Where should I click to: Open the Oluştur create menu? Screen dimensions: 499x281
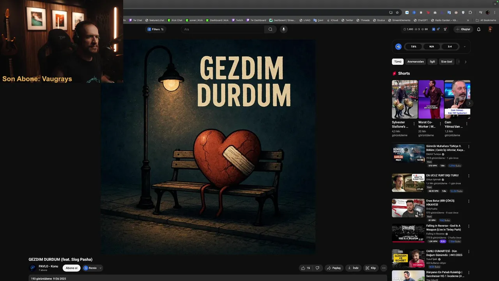coord(463,29)
